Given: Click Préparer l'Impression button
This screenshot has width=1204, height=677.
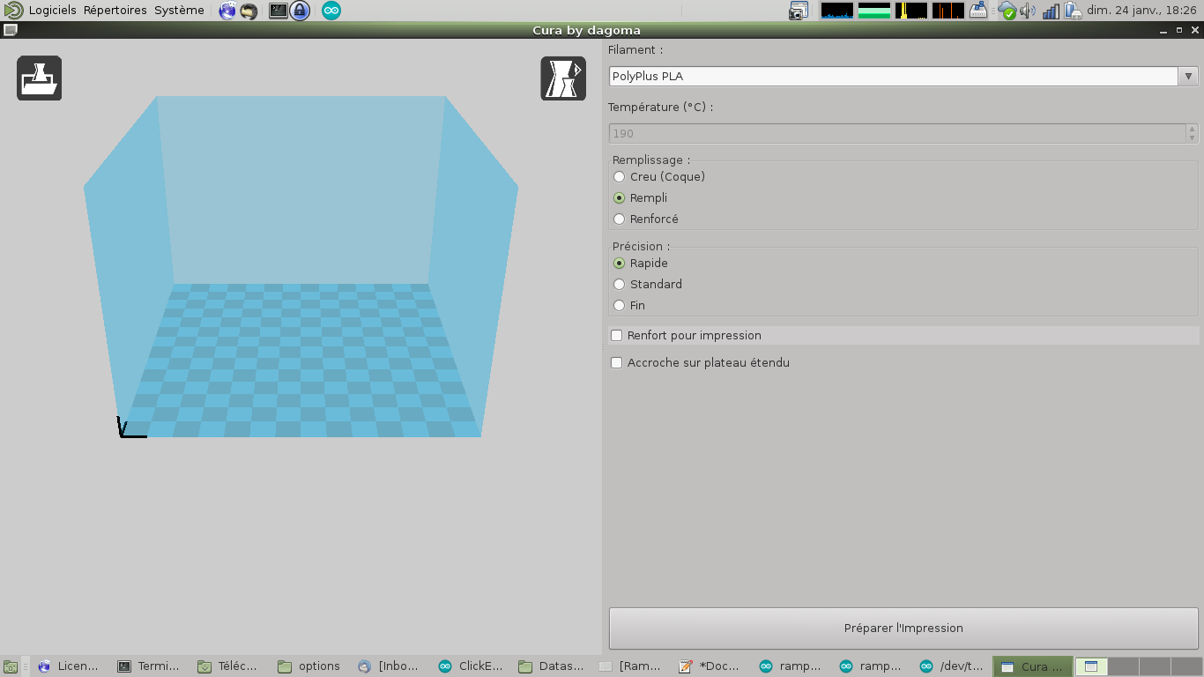Looking at the screenshot, I should coord(903,629).
